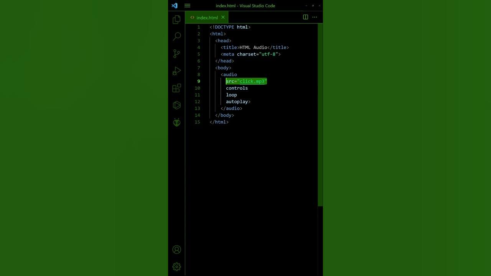Screen dimensions: 491x276
Task: Open the Accounts icon near the bottom
Action: tap(176, 250)
